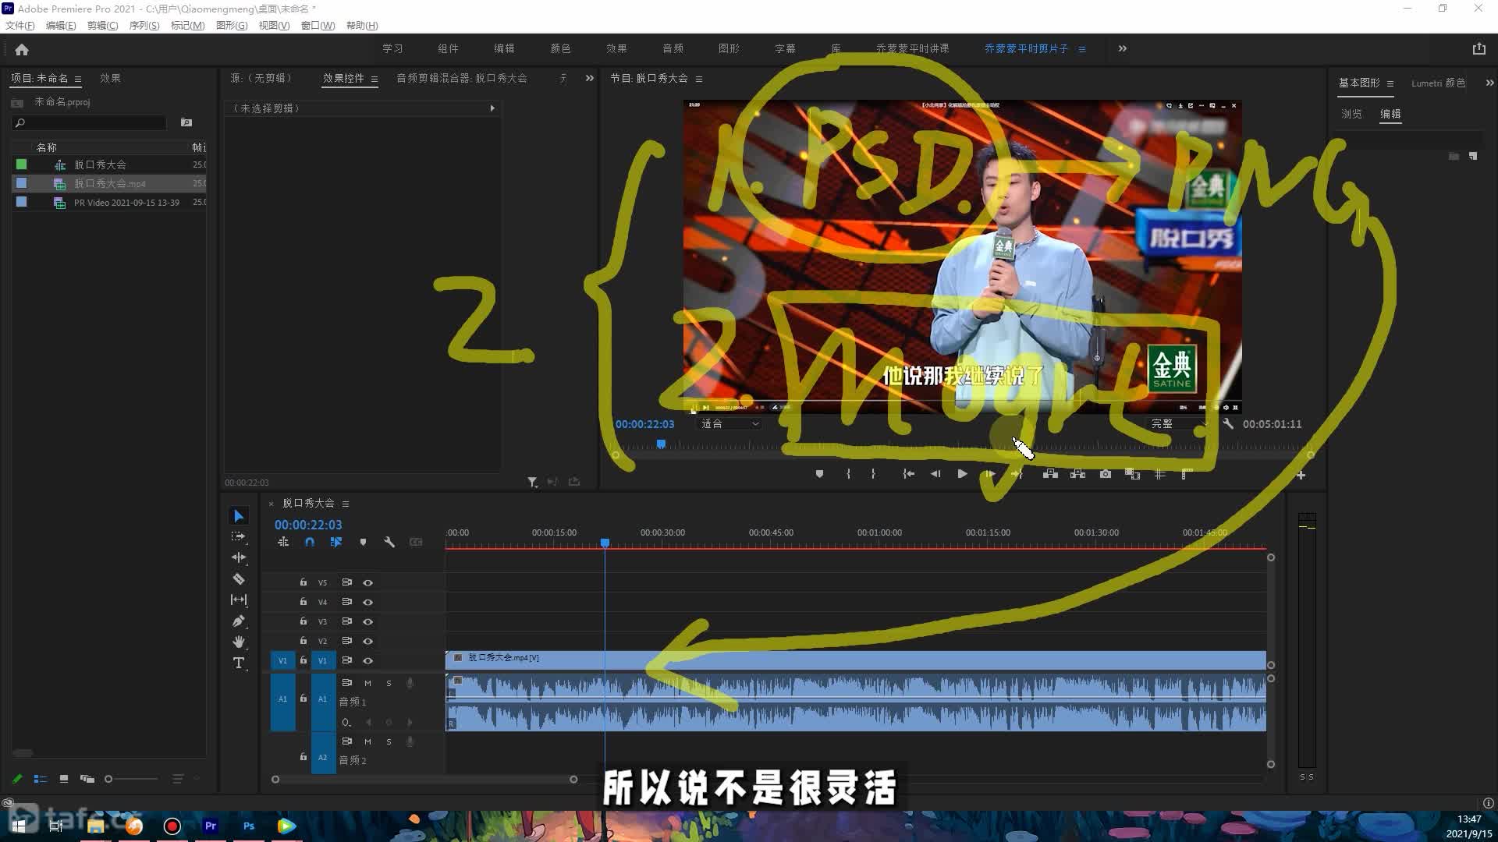This screenshot has width=1498, height=842.
Task: Expand right panel tabs overflow
Action: (1489, 83)
